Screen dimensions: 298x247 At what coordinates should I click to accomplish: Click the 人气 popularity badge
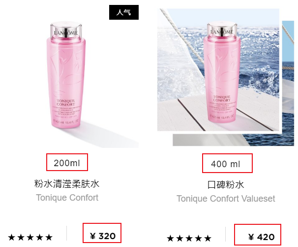[x=124, y=12]
